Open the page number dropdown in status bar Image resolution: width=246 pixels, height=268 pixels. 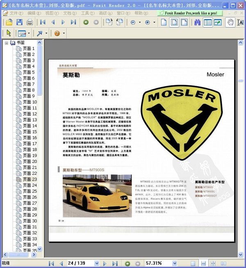97,263
